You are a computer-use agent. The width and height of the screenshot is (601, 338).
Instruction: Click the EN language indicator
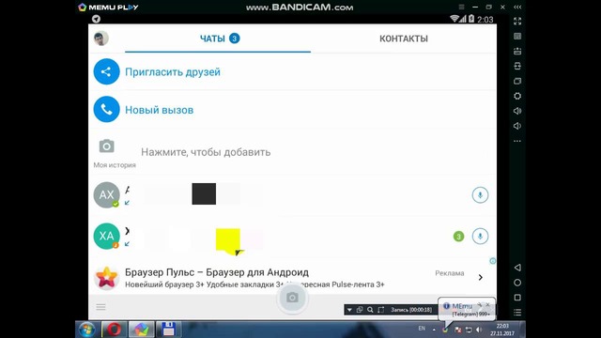point(422,329)
